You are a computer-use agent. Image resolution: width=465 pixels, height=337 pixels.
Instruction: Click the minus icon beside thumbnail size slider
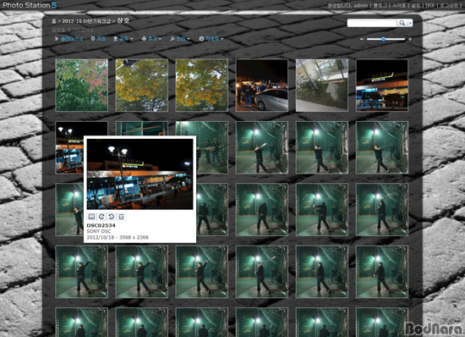[x=362, y=39]
